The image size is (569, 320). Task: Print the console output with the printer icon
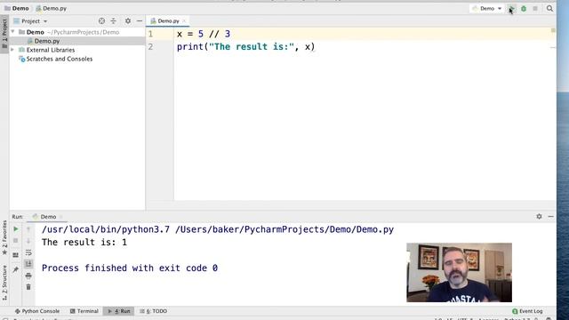click(x=28, y=276)
